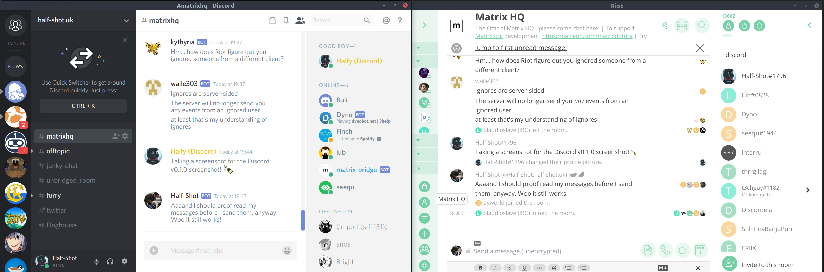824x272 pixels.
Task: Close the Riot formatting toolbar
Action: pyautogui.click(x=698, y=268)
